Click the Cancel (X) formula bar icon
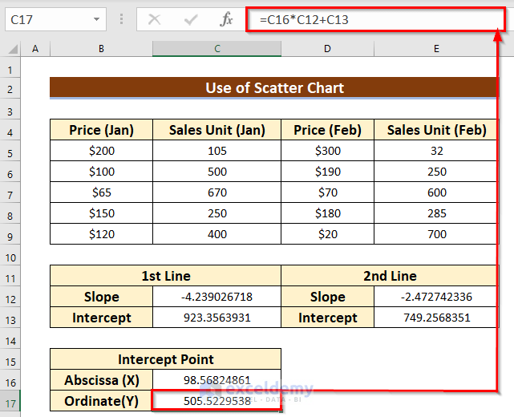This screenshot has height=417, width=514. click(154, 19)
